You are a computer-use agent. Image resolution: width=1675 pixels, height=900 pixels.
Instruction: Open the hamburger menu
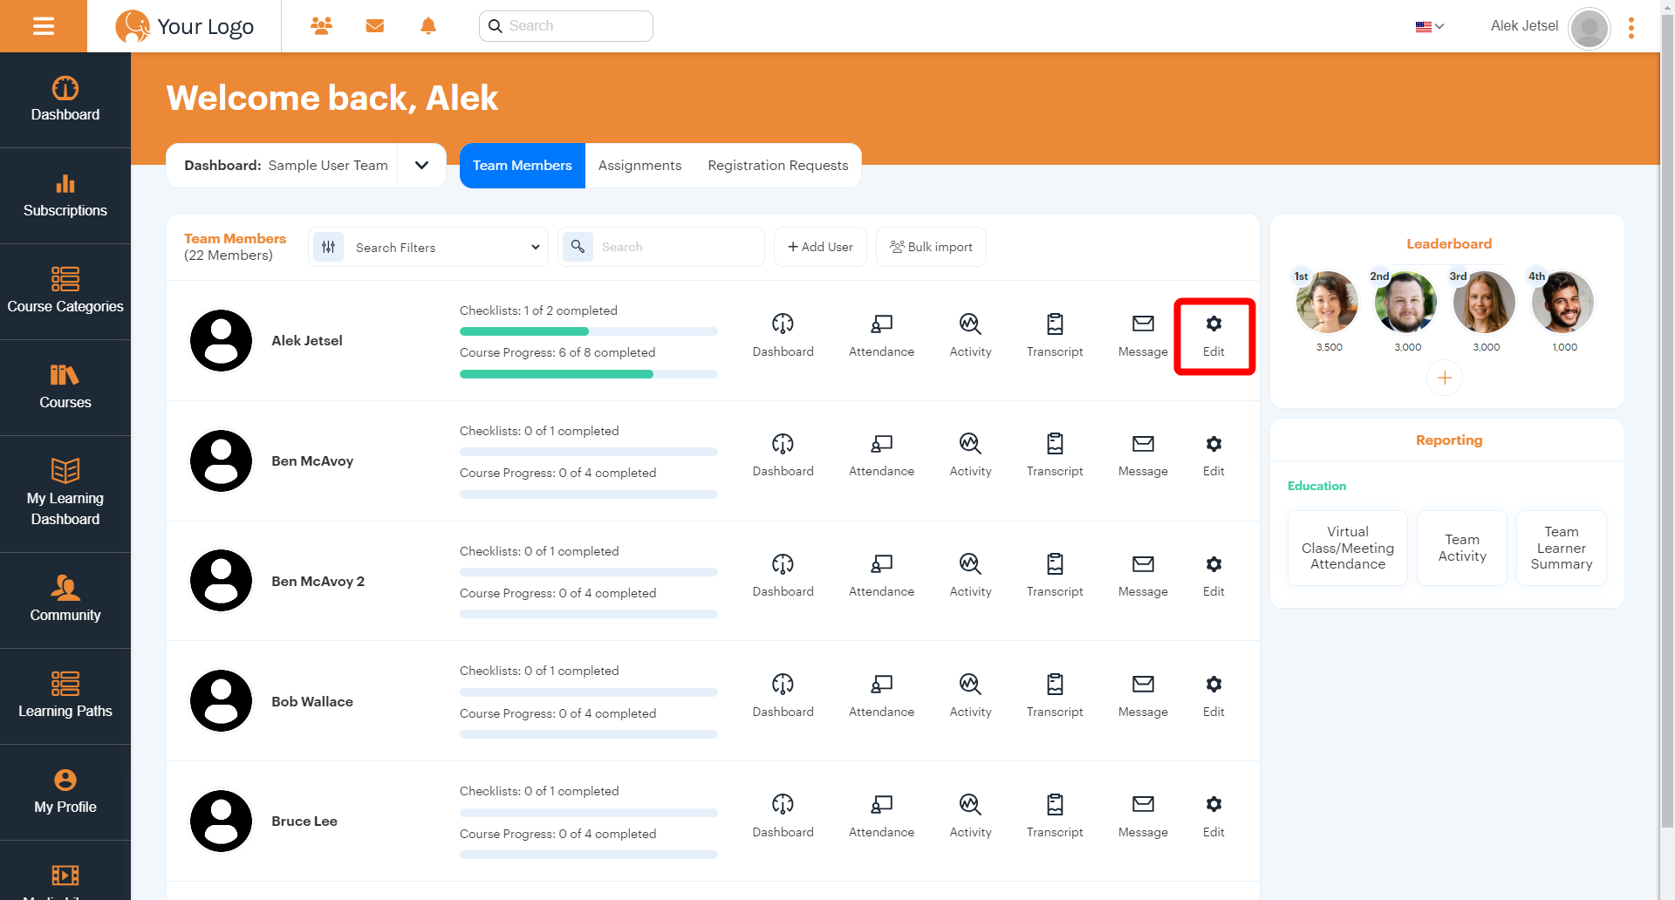tap(44, 26)
